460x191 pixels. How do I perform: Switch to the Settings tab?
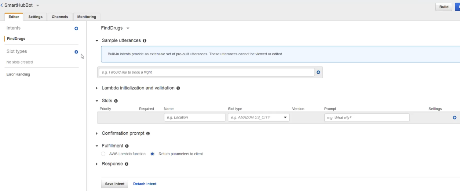click(35, 17)
